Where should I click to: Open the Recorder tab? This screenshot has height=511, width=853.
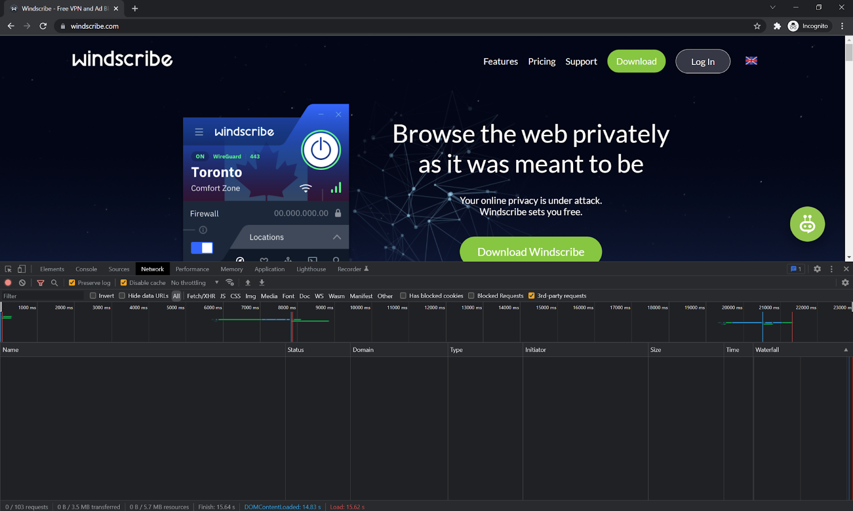(x=352, y=269)
